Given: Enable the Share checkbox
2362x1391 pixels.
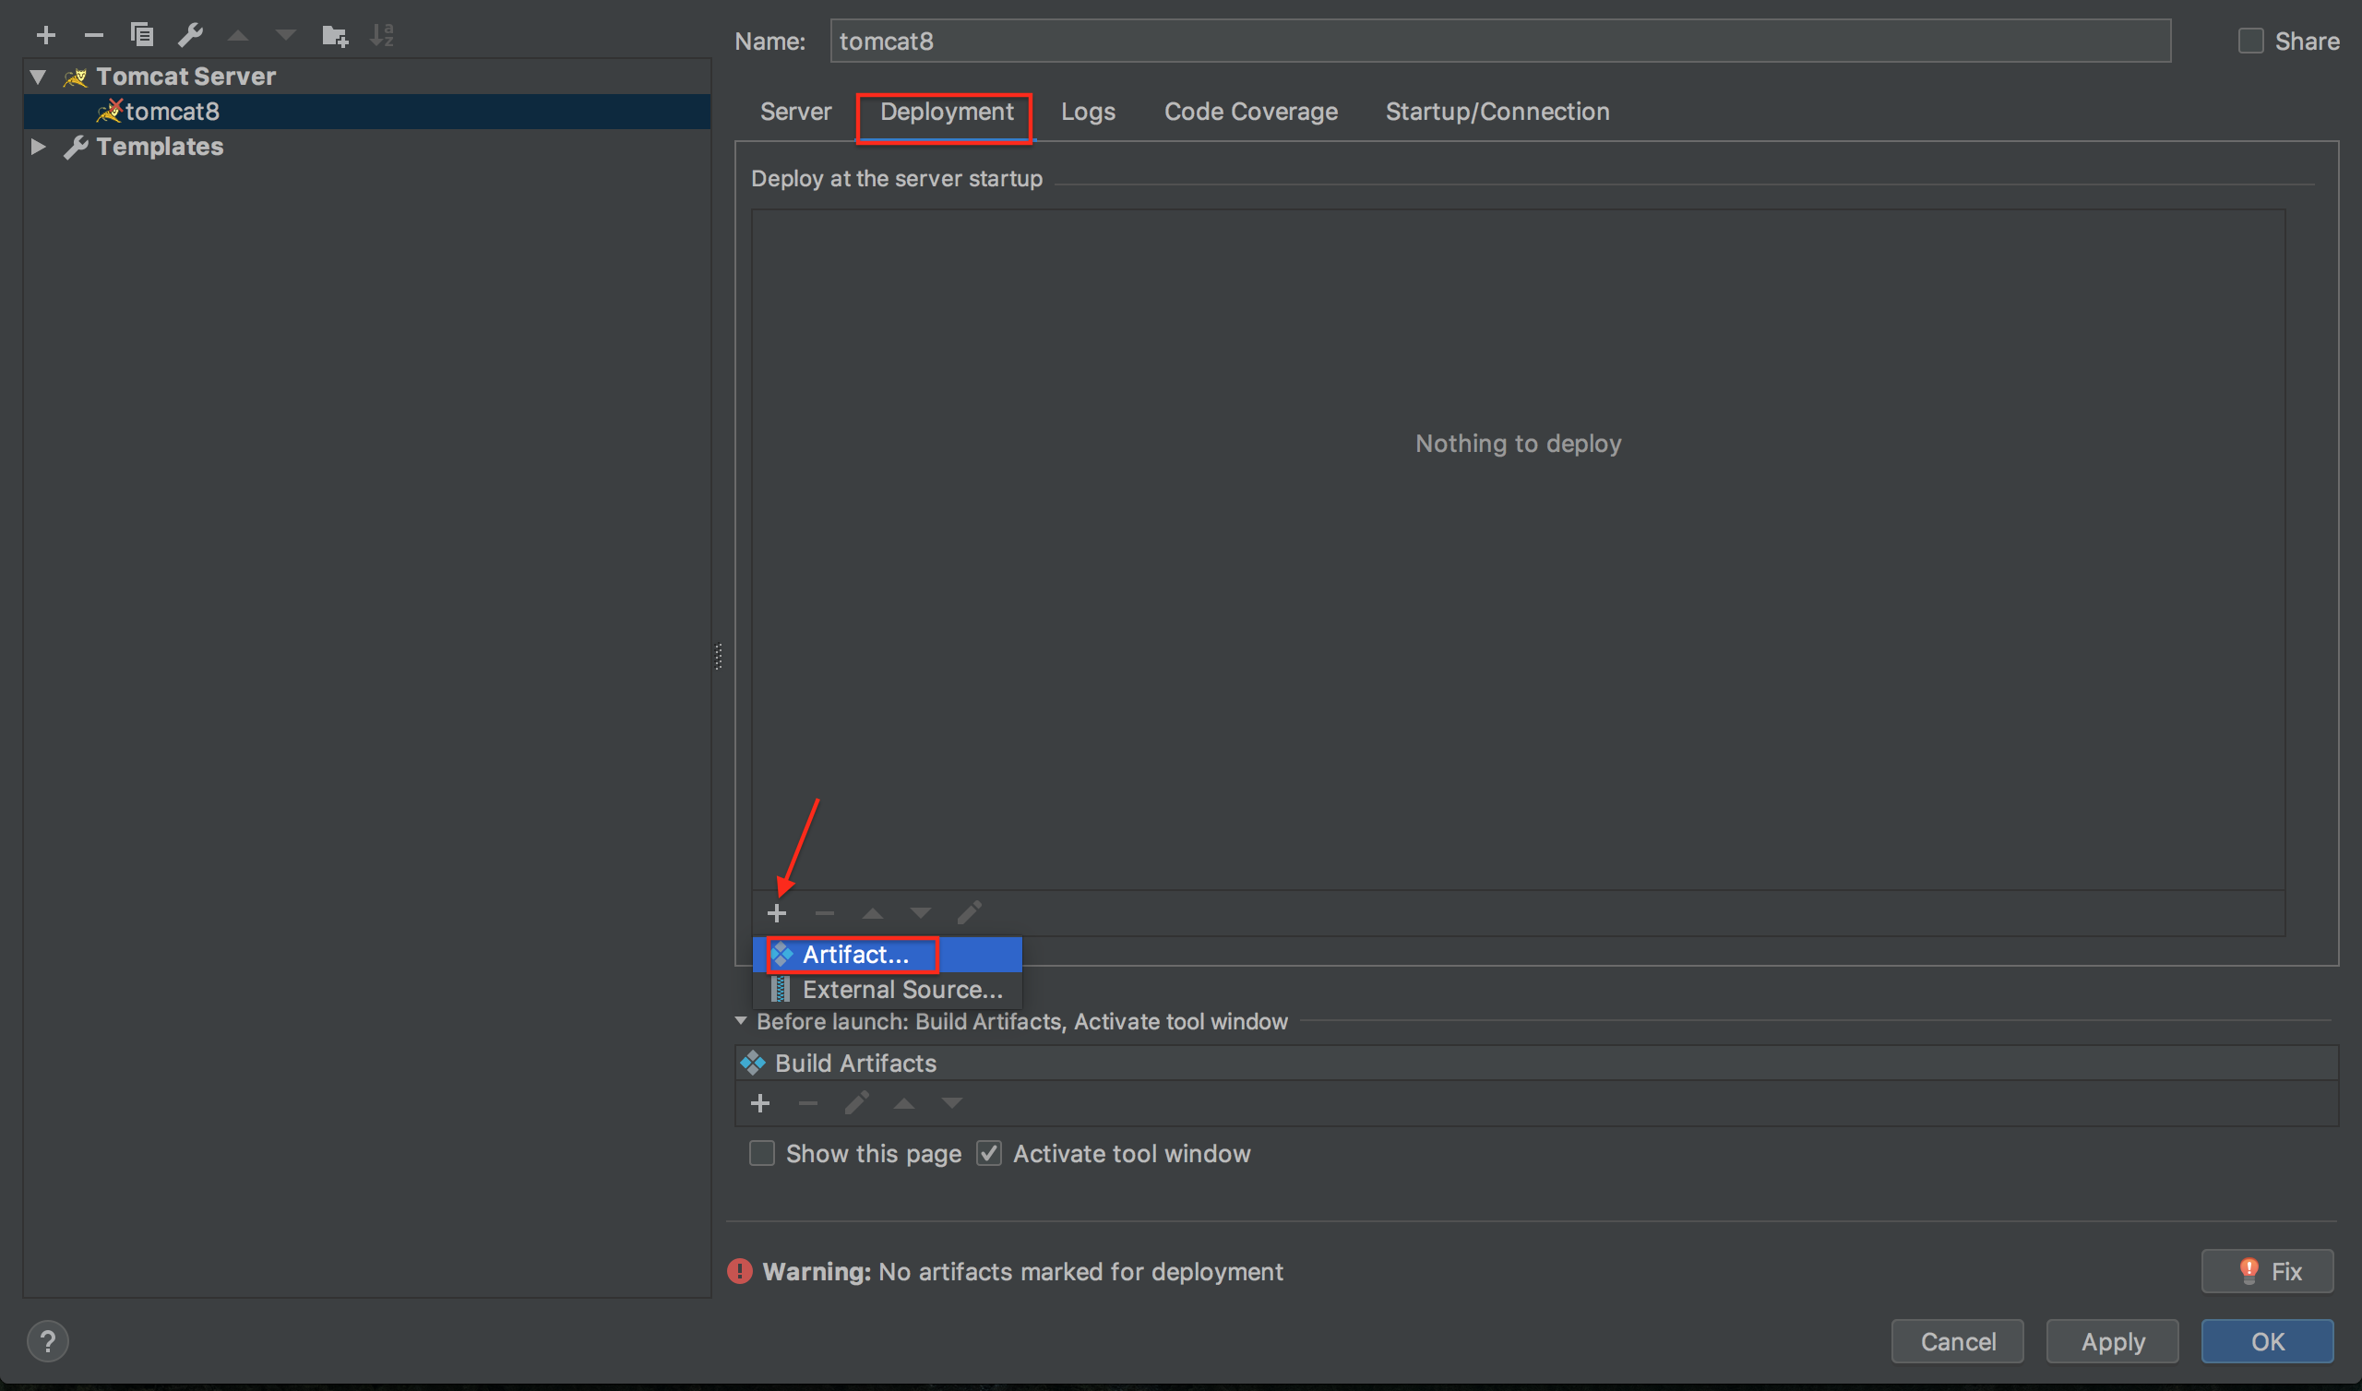Looking at the screenshot, I should click(x=2250, y=42).
